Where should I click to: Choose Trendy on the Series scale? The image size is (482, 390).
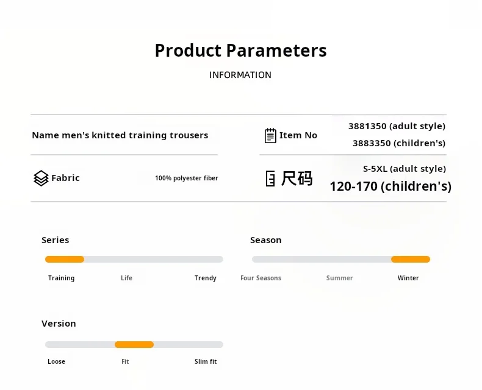(205, 278)
